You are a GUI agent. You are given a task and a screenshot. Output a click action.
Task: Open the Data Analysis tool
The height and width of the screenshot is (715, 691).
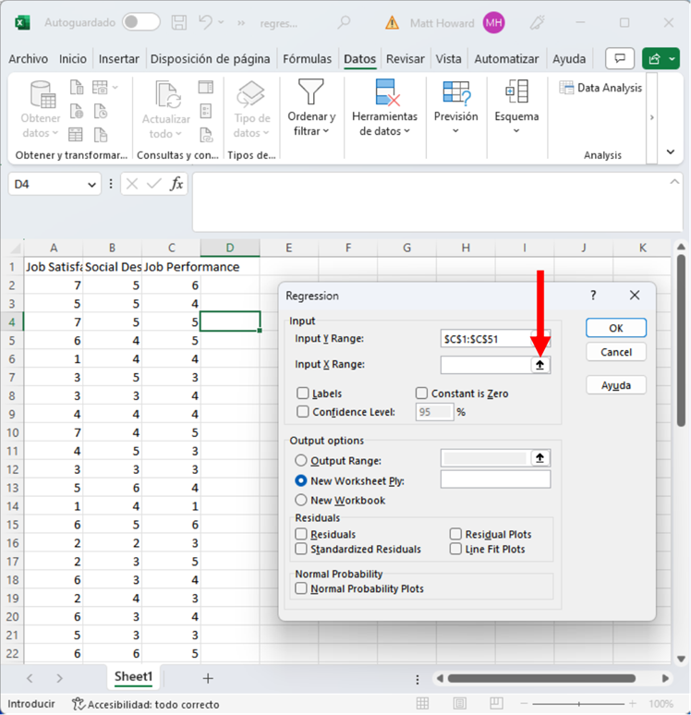coord(601,88)
